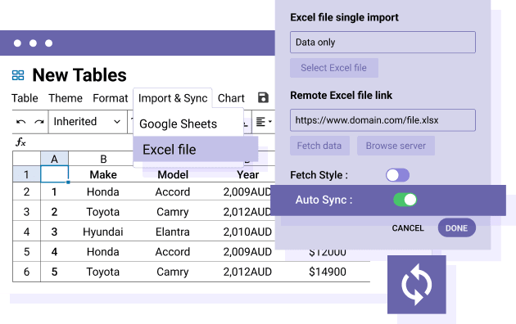516x324 pixels.
Task: Click the large sync arrows icon
Action: (417, 285)
